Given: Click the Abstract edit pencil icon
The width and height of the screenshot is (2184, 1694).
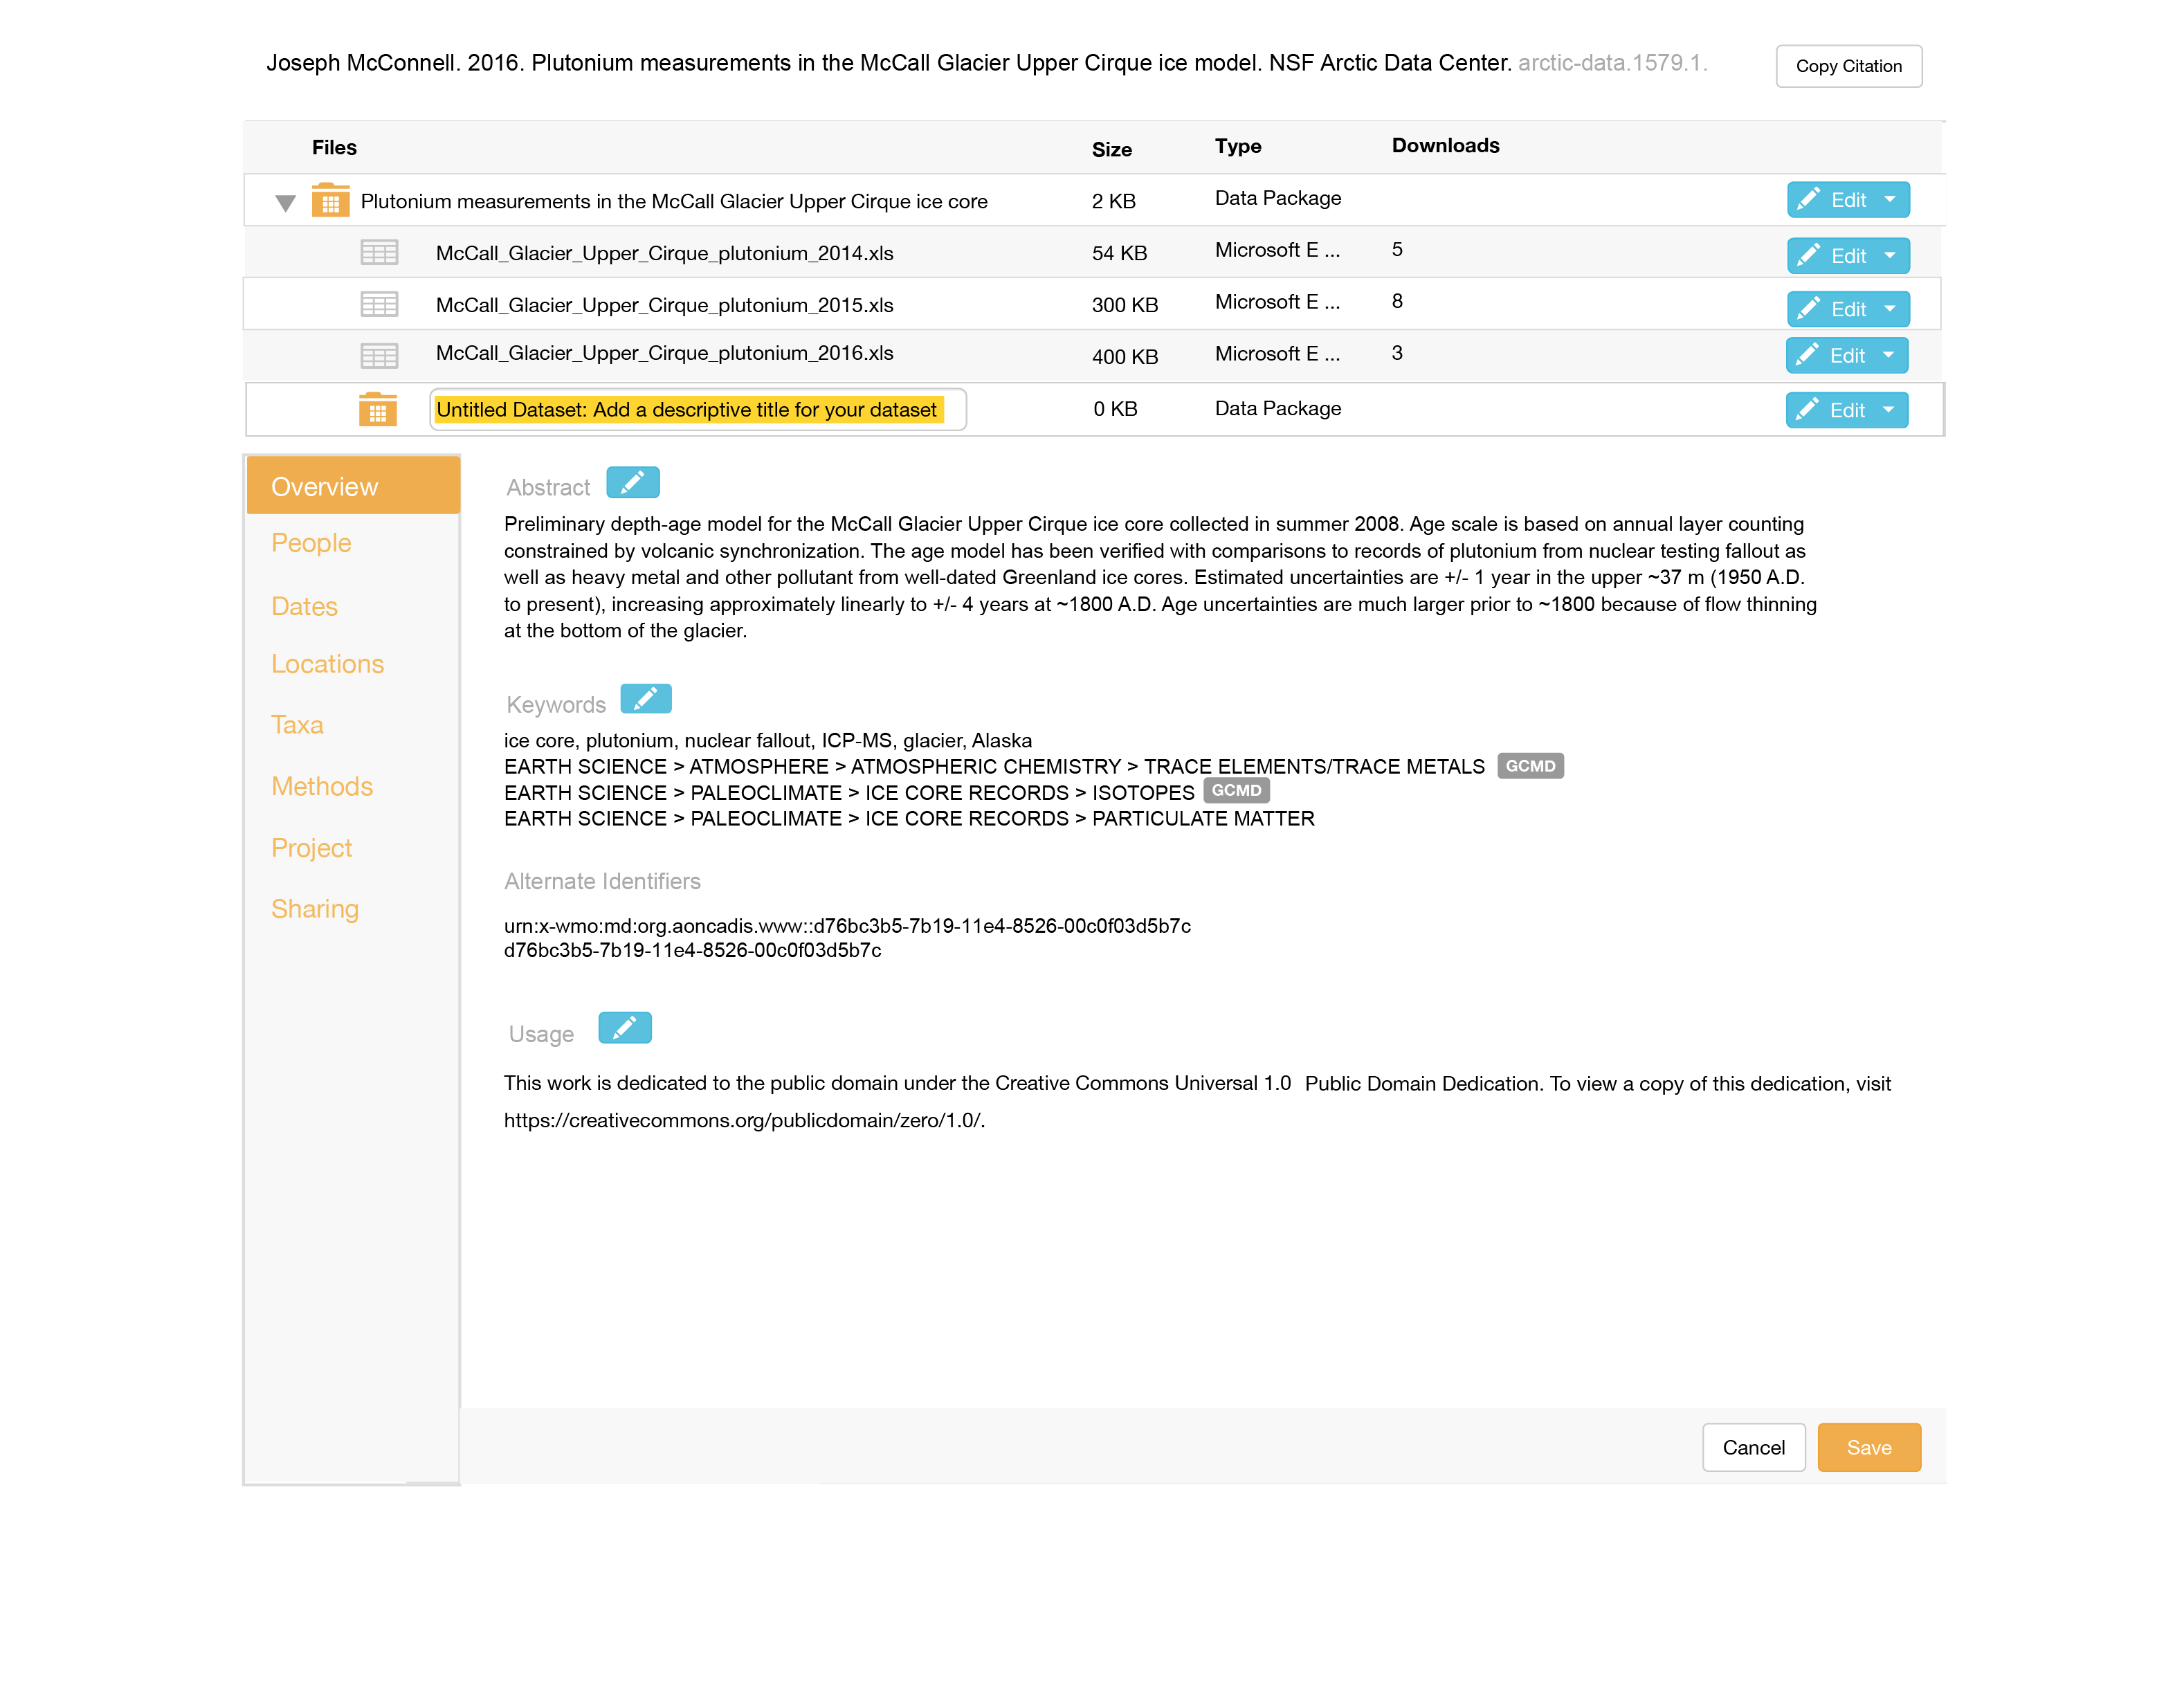Looking at the screenshot, I should (632, 483).
